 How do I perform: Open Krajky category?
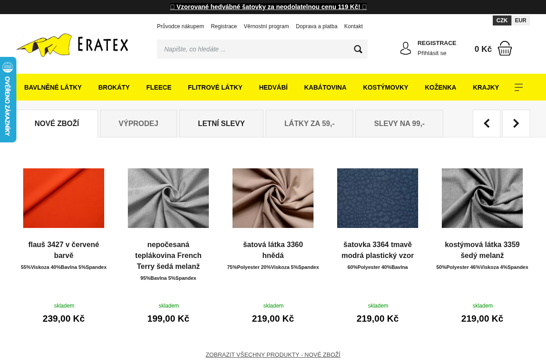click(486, 87)
